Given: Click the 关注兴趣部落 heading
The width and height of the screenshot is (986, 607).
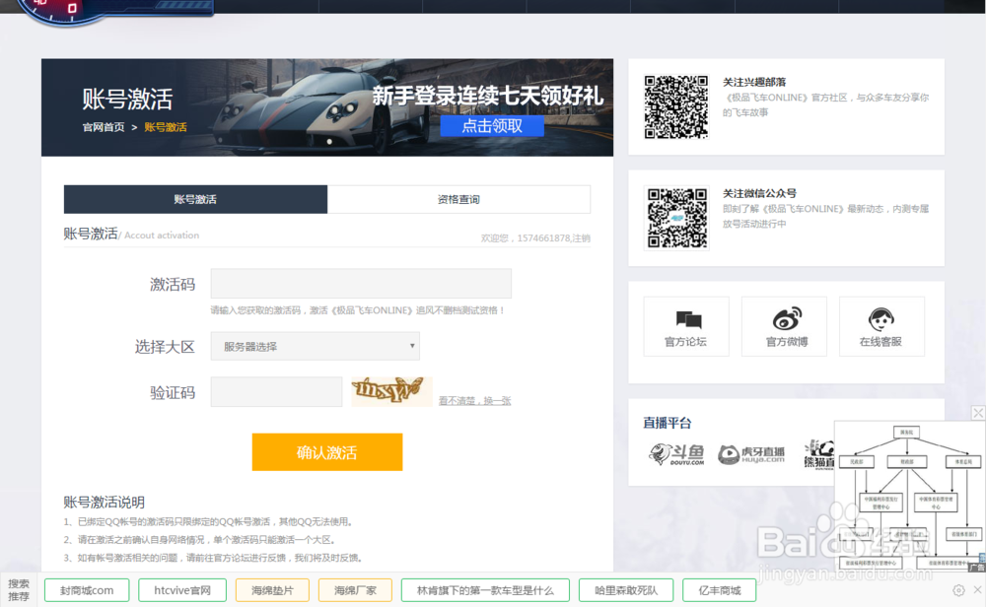Looking at the screenshot, I should (754, 83).
